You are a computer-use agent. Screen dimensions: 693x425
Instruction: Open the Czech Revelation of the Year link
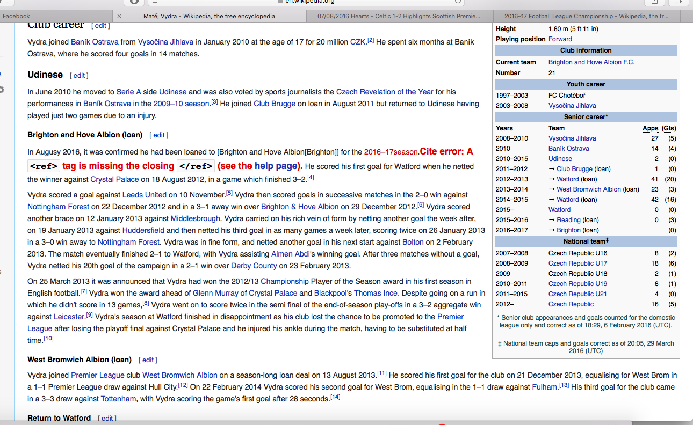[385, 92]
